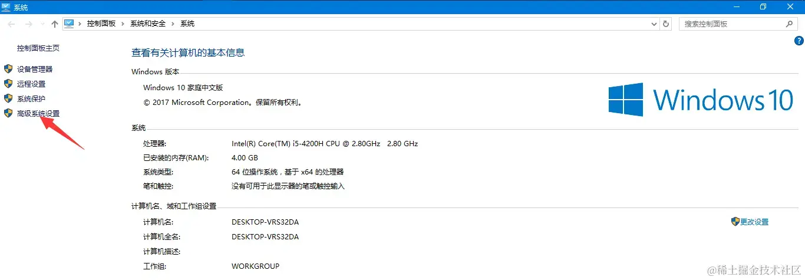Click the Intel Core i5-4200H processor value
The width and height of the screenshot is (805, 280).
(x=325, y=143)
